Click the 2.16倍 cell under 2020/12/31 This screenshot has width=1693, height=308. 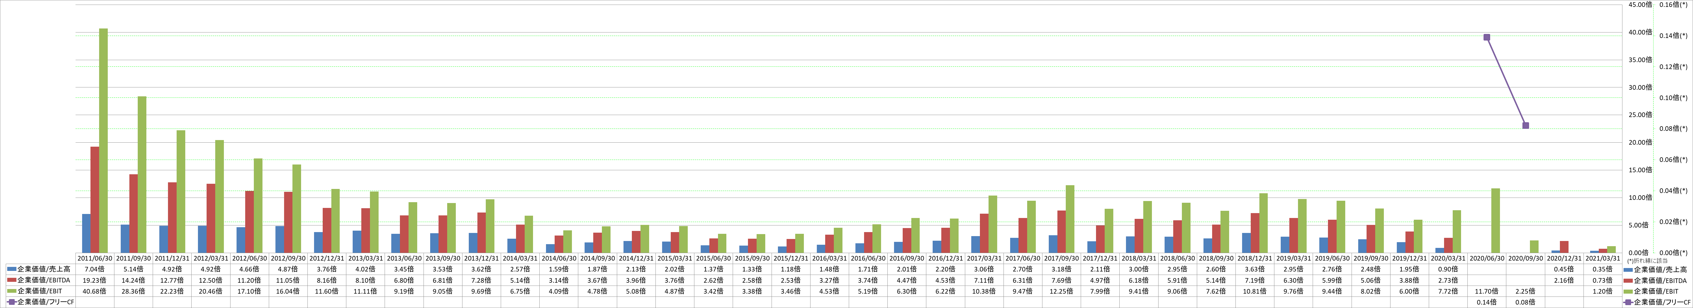(x=1564, y=280)
